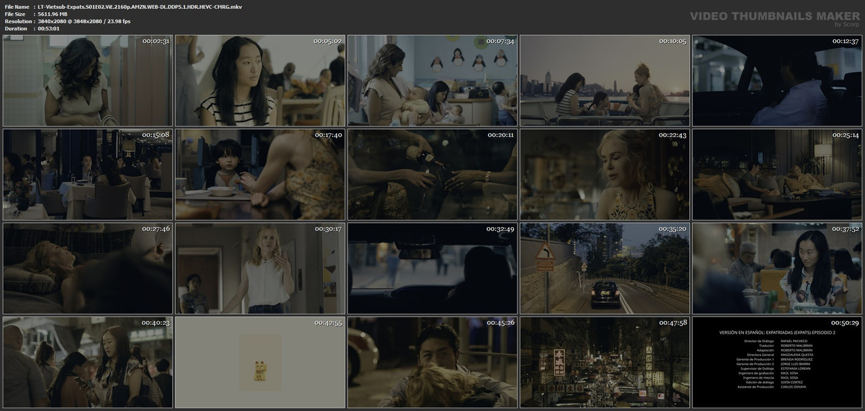Image resolution: width=865 pixels, height=411 pixels.
Task: Open the thumbnail at 00:02:31
Action: tap(88, 80)
